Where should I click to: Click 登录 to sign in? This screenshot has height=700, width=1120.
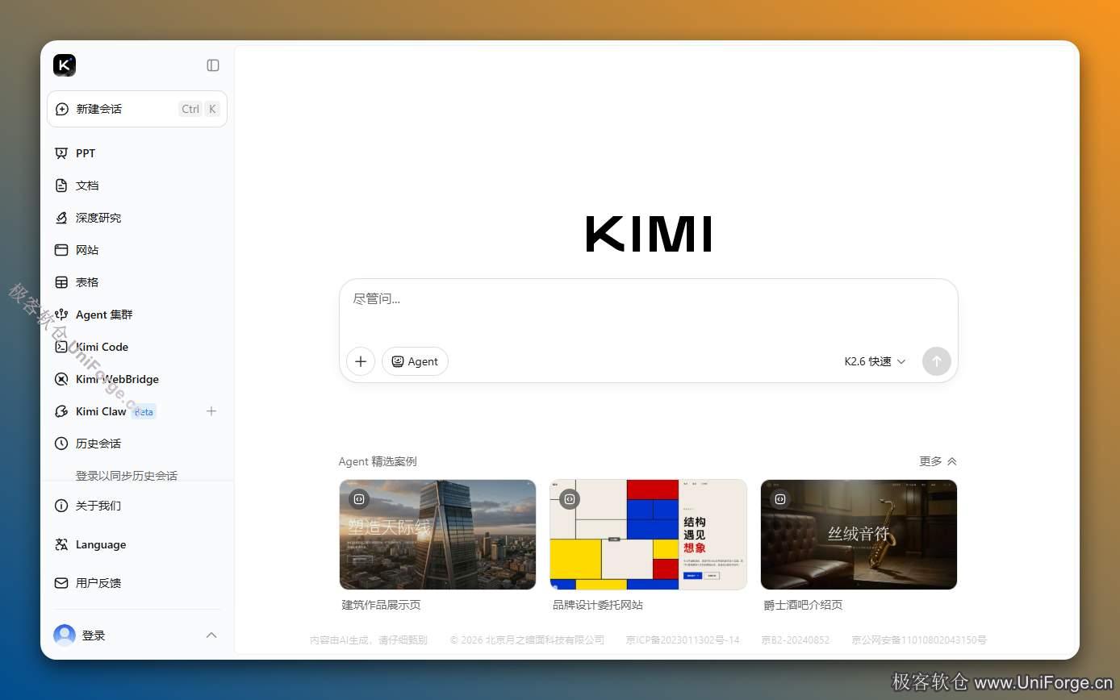(94, 635)
